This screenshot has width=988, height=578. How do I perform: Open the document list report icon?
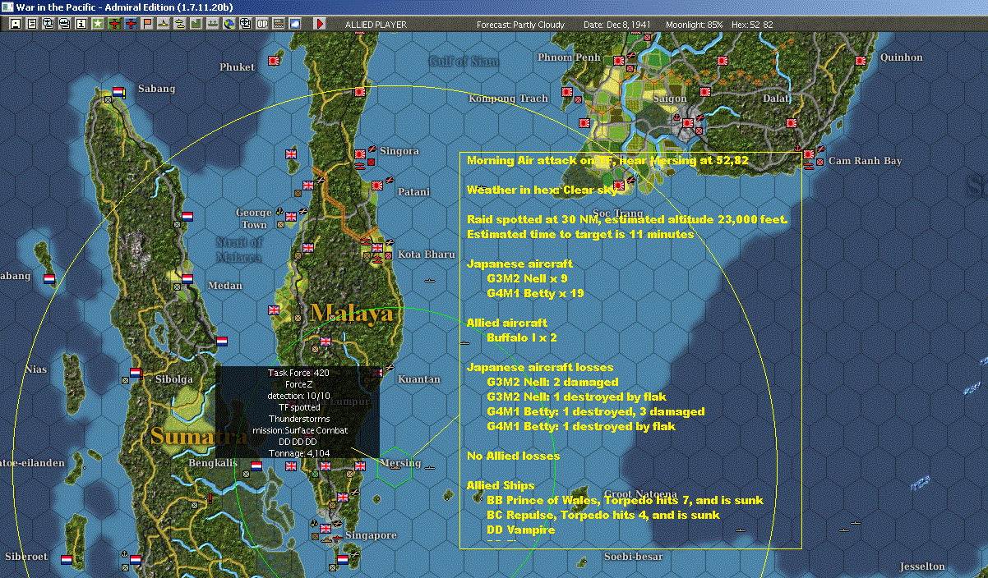pyautogui.click(x=32, y=25)
